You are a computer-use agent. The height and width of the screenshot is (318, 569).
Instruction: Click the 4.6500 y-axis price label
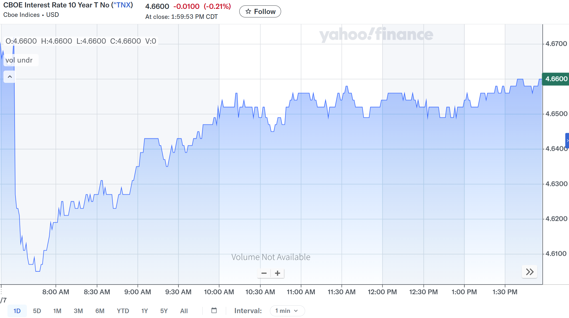click(x=556, y=114)
